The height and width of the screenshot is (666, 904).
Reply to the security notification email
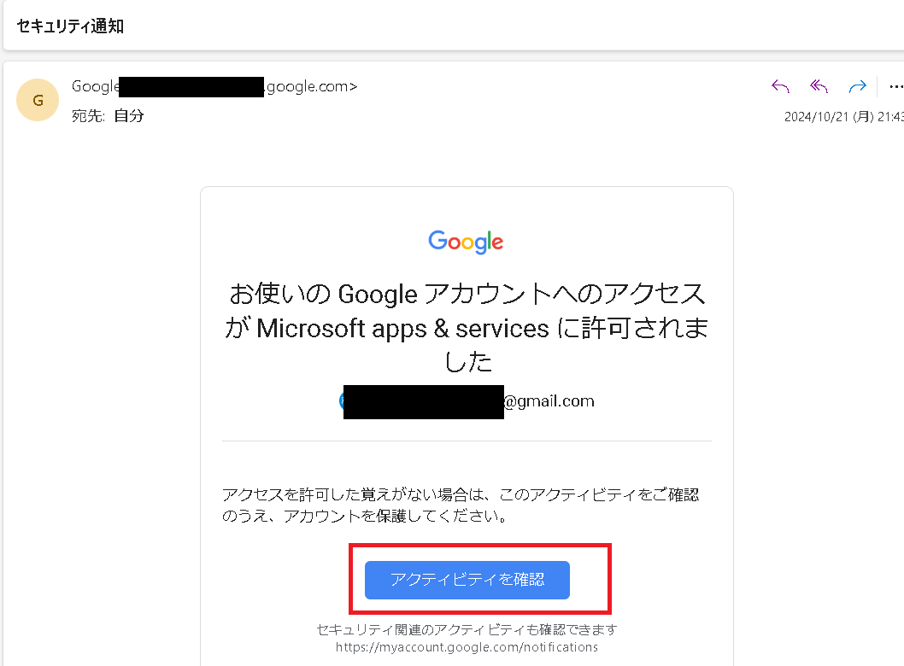(x=780, y=86)
